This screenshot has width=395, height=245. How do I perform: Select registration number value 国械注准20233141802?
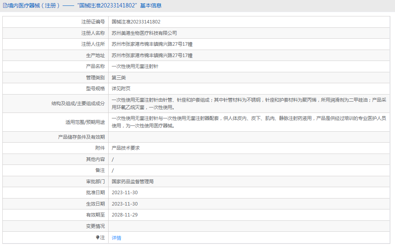point(136,22)
